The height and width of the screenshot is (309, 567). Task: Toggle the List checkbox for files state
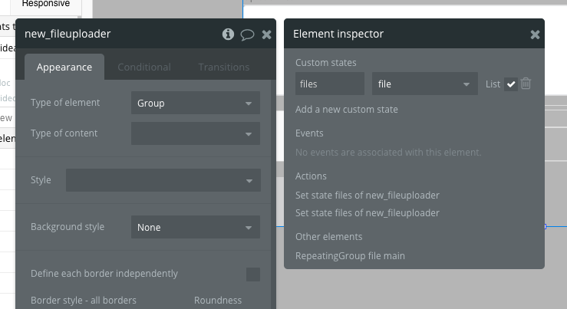pos(511,84)
